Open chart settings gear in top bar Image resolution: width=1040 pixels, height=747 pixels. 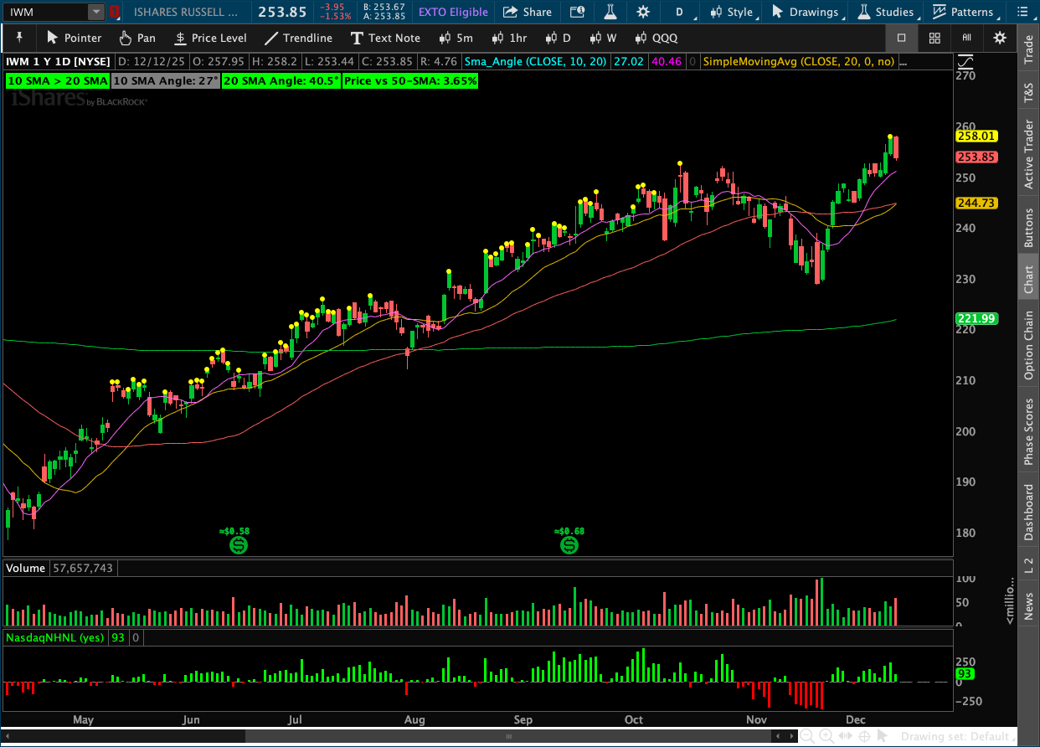click(x=643, y=12)
